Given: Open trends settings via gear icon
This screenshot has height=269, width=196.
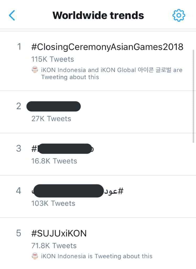Looking at the screenshot, I should [179, 15].
